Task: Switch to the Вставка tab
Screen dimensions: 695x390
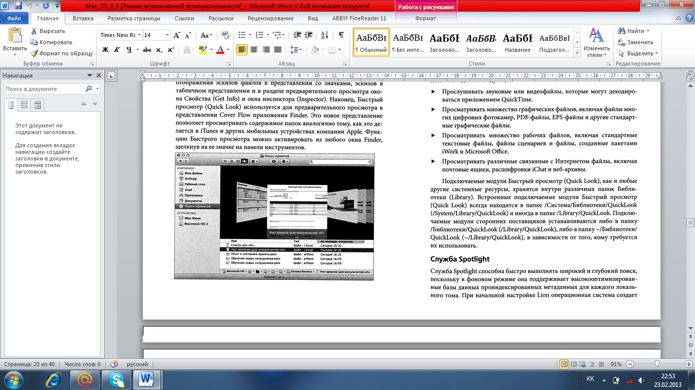Action: tap(83, 18)
